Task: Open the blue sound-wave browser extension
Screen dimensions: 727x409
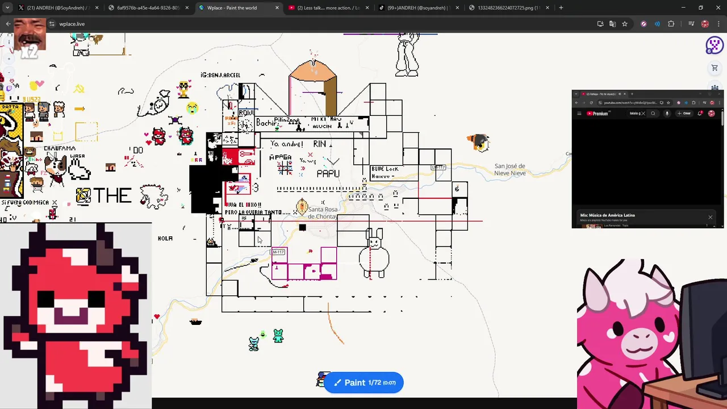Action: pyautogui.click(x=657, y=24)
